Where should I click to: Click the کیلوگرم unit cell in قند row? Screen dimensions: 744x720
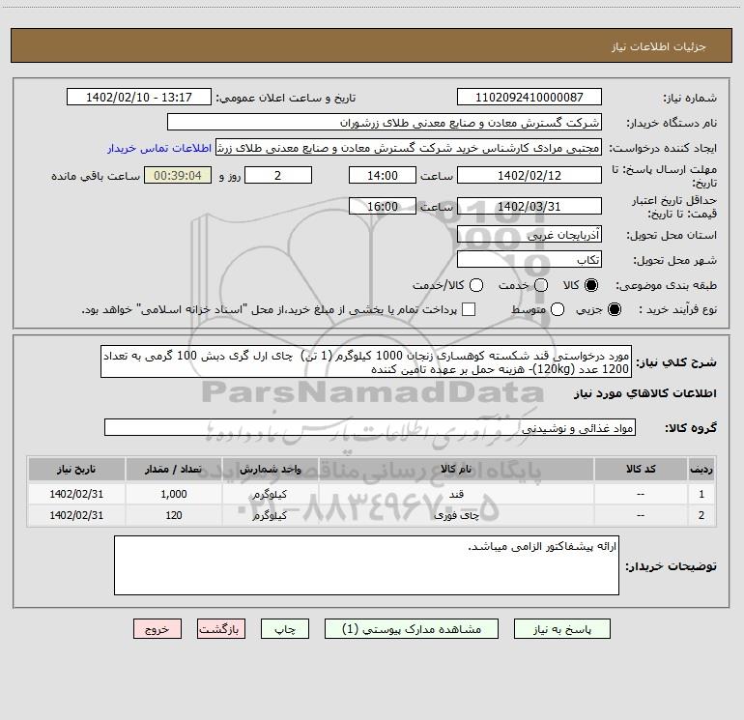pyautogui.click(x=270, y=494)
